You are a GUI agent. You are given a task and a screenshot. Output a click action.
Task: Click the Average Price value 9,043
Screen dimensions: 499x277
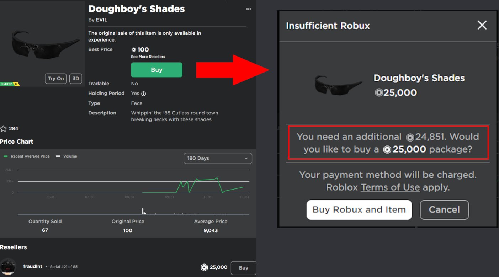(211, 230)
